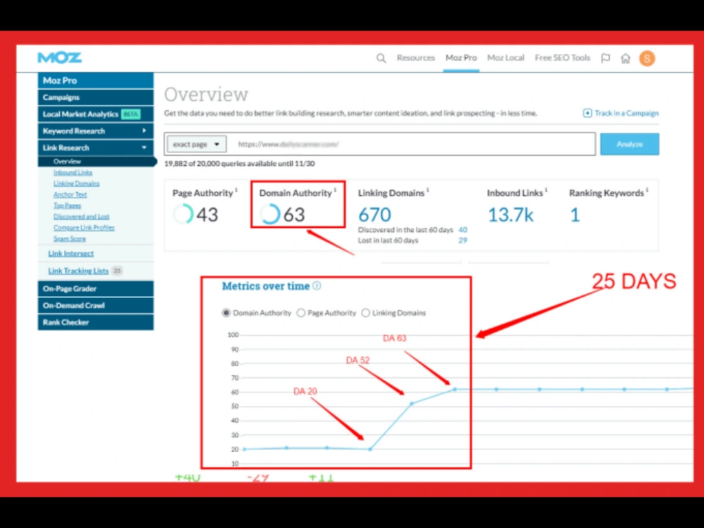Open Local Market Analytics in sidebar
This screenshot has height=528, width=704.
click(96, 114)
